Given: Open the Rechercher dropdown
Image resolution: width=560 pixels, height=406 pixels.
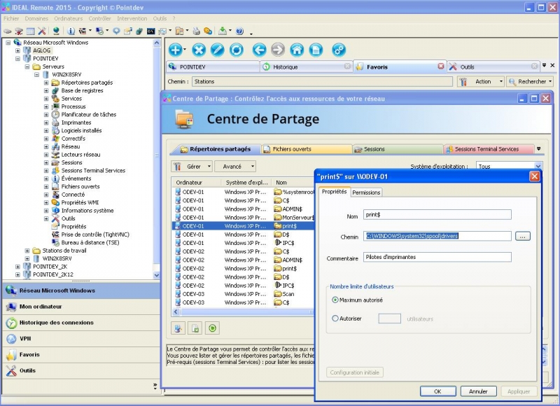Looking at the screenshot, I should [x=530, y=82].
